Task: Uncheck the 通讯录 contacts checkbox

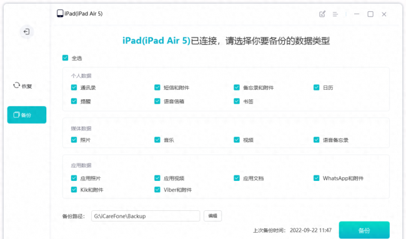Action: pyautogui.click(x=74, y=87)
